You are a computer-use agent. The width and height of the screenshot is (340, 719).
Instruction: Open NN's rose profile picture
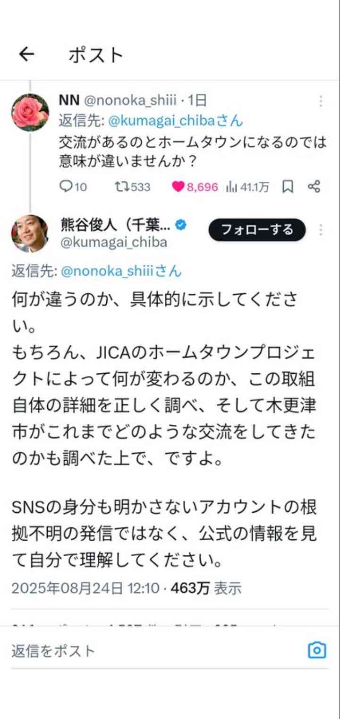(x=30, y=113)
